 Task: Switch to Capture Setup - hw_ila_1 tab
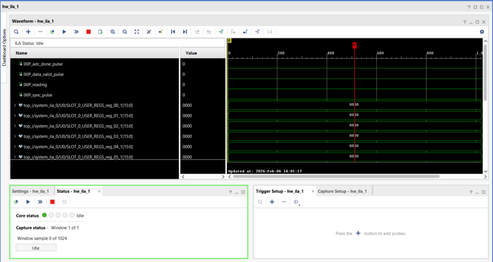tap(342, 191)
